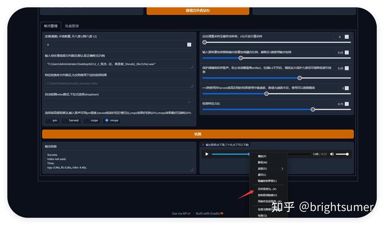Choose the crepe radio button
The height and width of the screenshot is (225, 384).
click(87, 121)
